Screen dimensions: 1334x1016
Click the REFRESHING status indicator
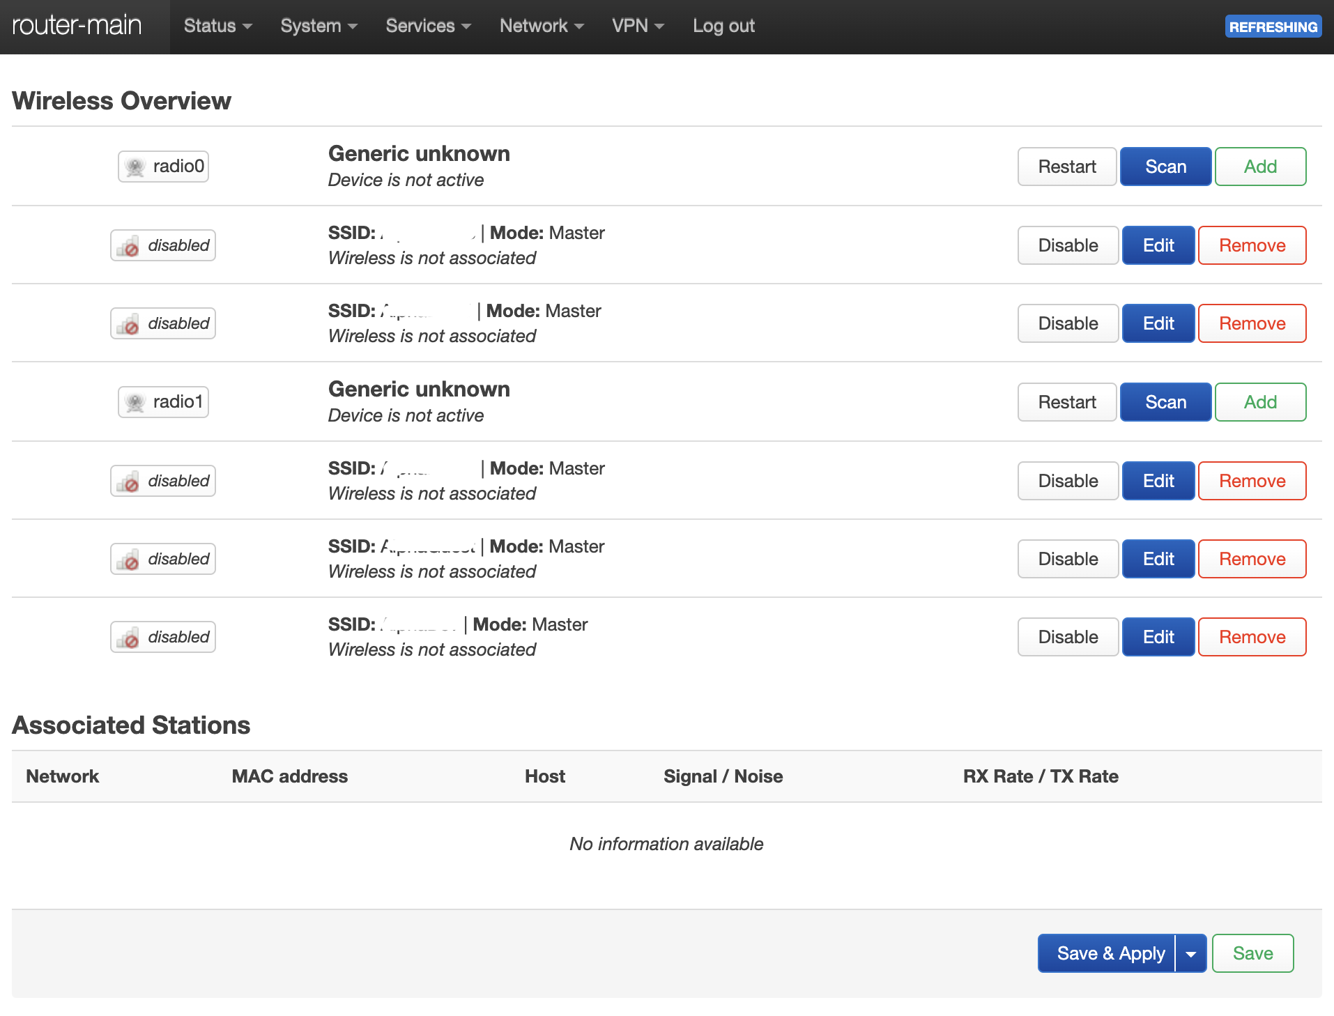point(1273,26)
